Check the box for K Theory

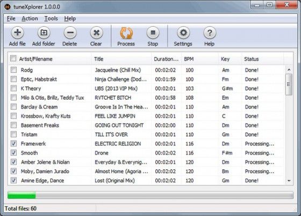13,88
